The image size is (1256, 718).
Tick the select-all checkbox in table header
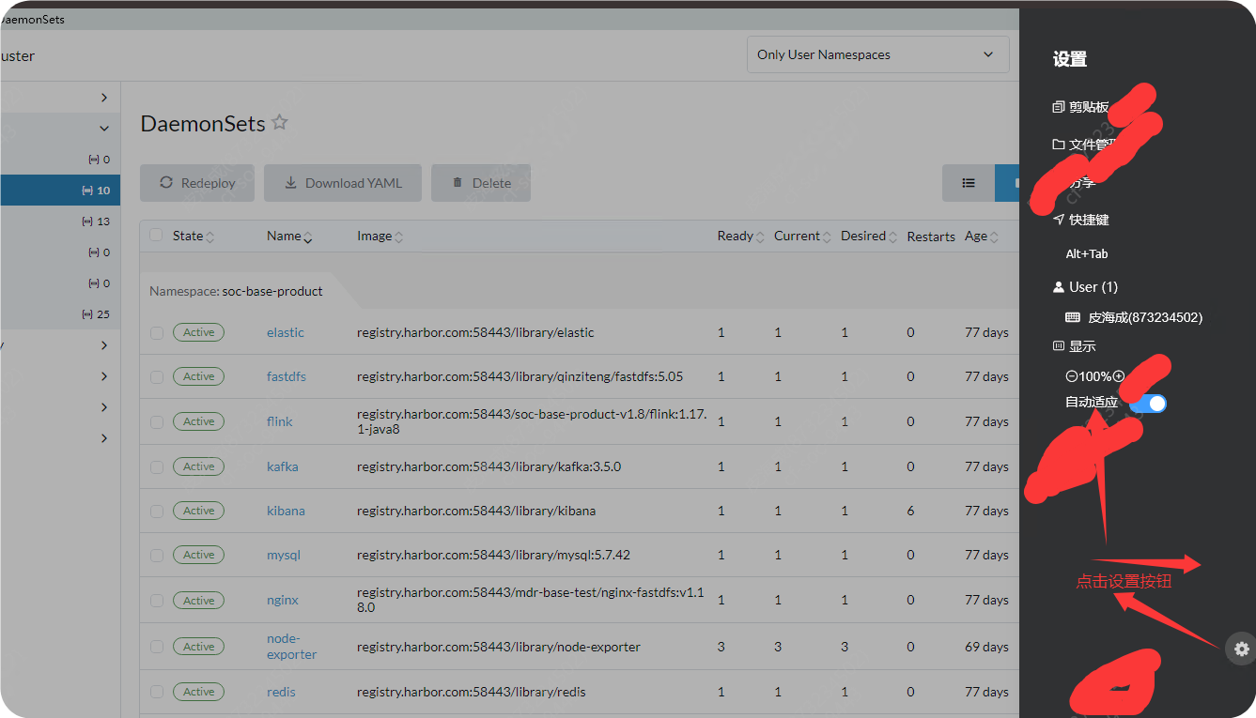click(x=156, y=236)
